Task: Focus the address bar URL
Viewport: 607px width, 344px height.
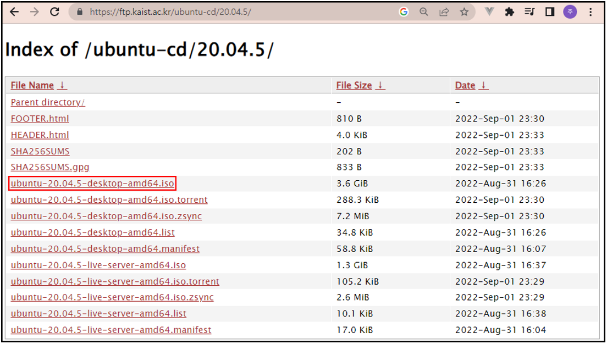Action: point(170,12)
